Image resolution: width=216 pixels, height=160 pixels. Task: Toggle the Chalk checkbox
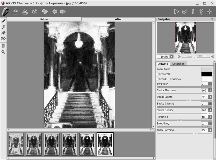[158, 79]
